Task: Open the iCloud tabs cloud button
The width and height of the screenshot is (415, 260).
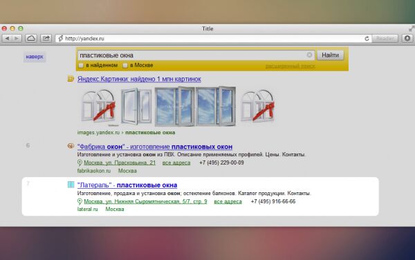Action: 31,39
